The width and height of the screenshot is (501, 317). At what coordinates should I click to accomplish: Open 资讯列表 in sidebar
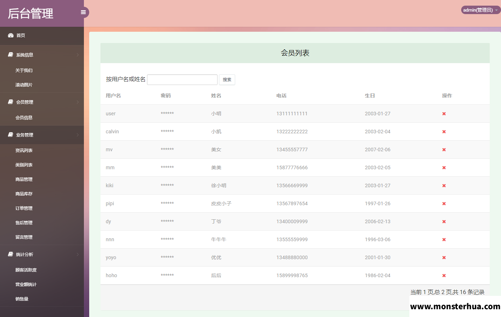point(24,151)
